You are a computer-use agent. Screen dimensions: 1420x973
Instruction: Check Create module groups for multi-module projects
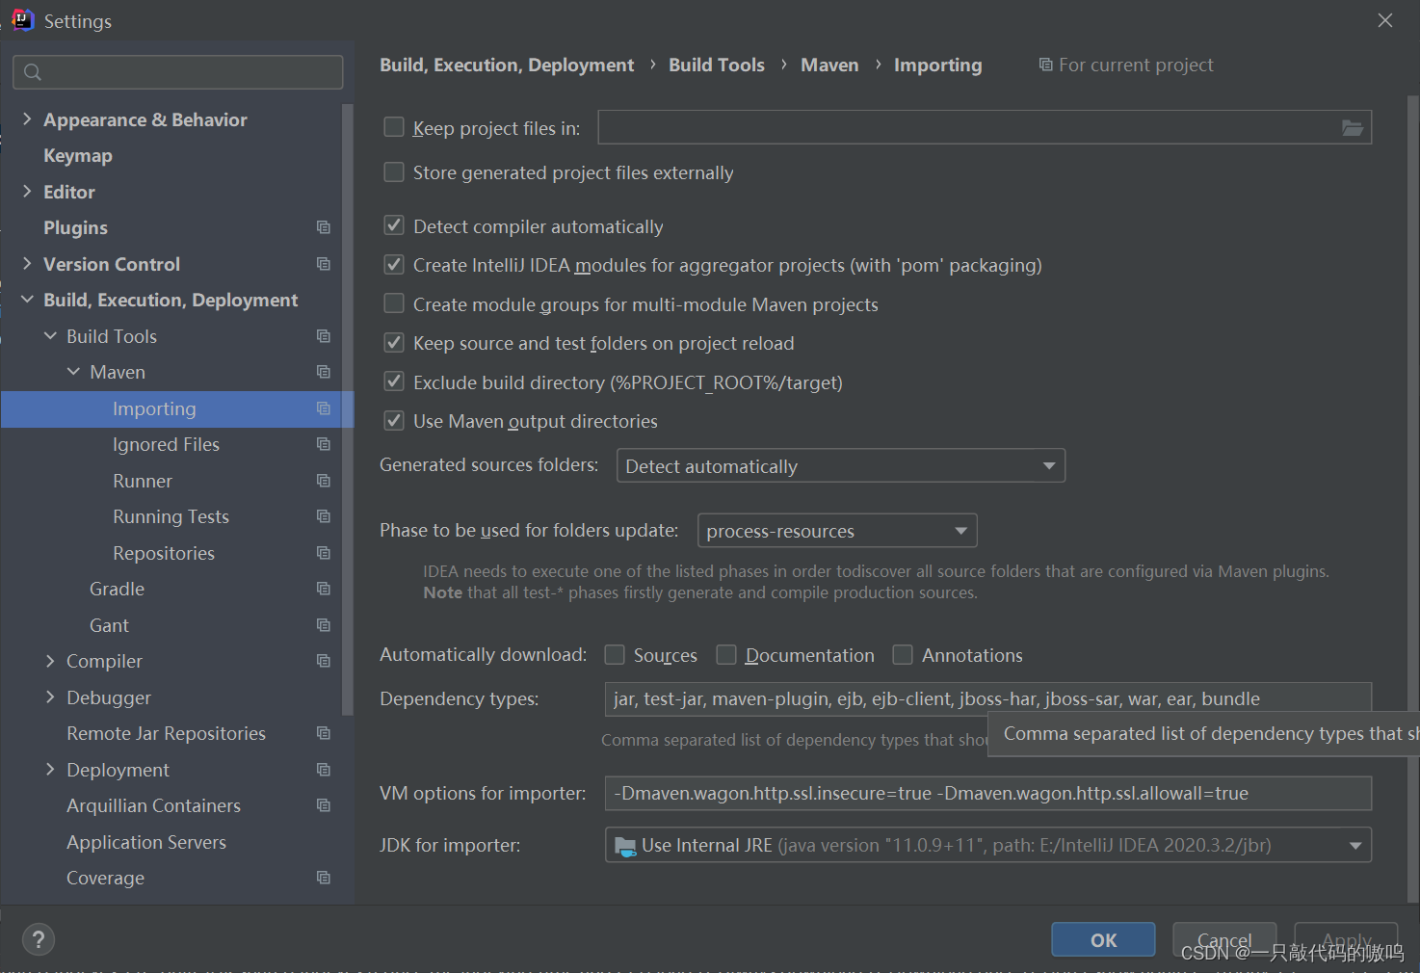coord(394,303)
